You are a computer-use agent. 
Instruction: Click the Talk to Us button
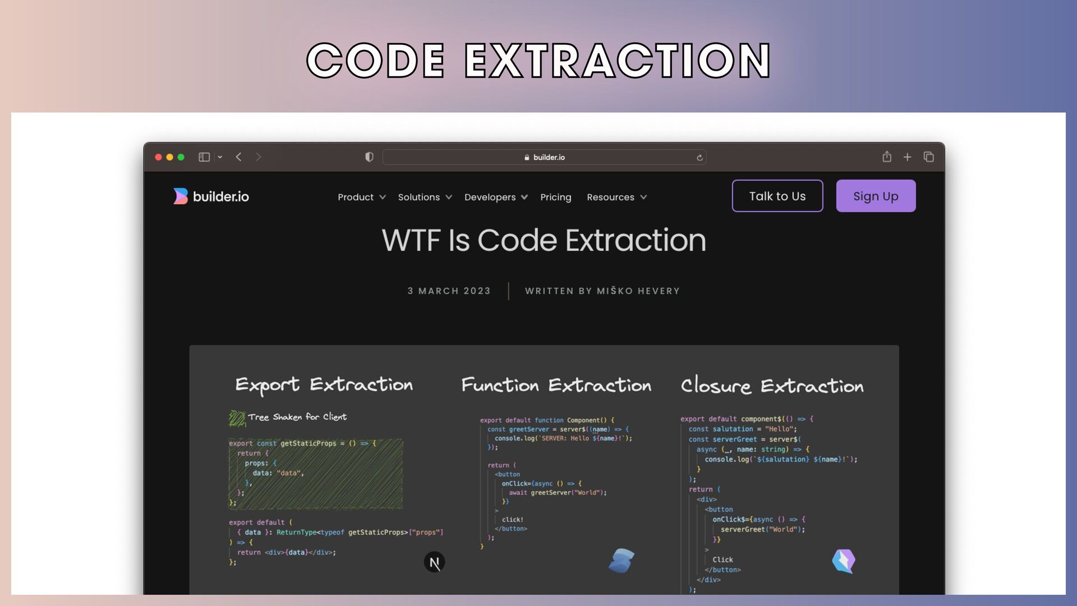click(777, 196)
